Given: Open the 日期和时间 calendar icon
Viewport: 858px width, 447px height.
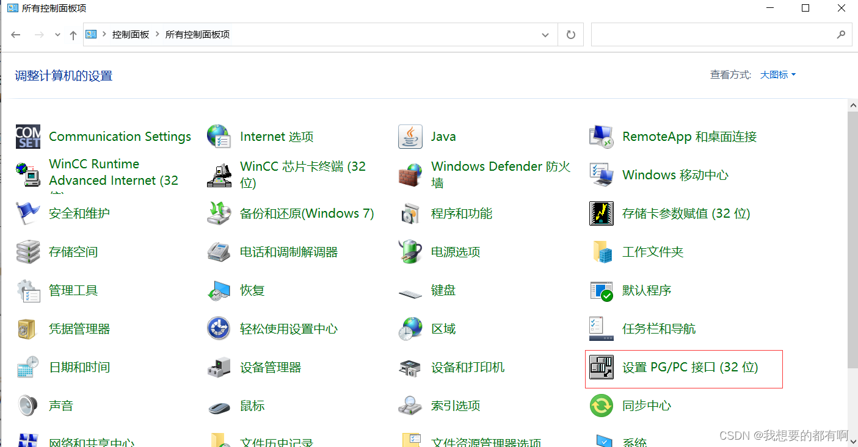Looking at the screenshot, I should (28, 367).
